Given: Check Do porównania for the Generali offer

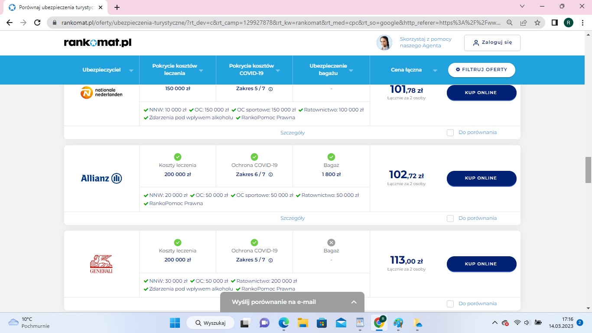Looking at the screenshot, I should pos(450,304).
